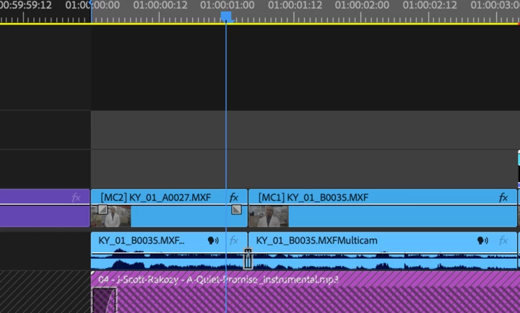
Task: Select the [MC1] KY_01_B0035.MXF video clip
Action: tap(383, 208)
